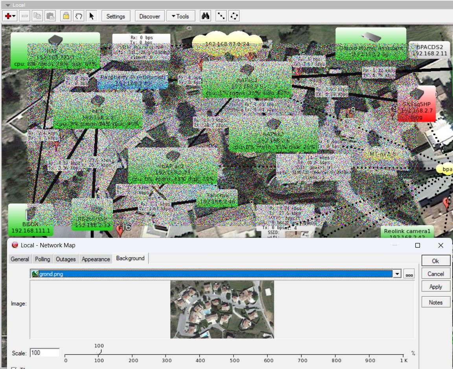The height and width of the screenshot is (369, 453).
Task: Collapse the Local panel triangle
Action: [8, 5]
